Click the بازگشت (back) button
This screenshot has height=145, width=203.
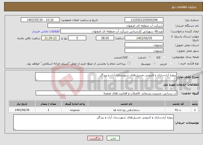pos(95,138)
